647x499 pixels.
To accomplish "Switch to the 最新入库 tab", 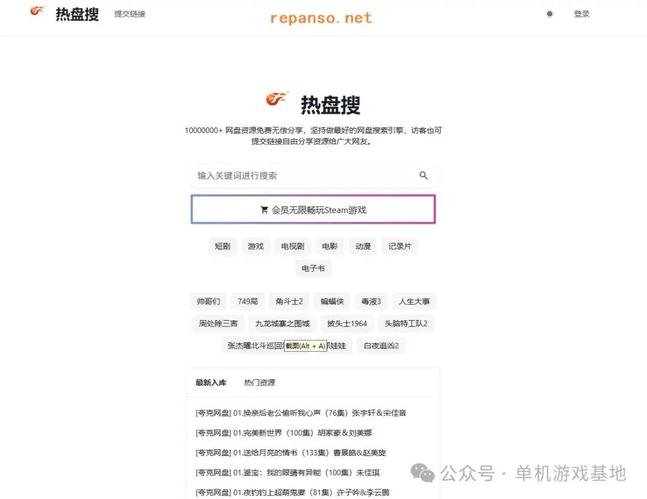I will 211,383.
